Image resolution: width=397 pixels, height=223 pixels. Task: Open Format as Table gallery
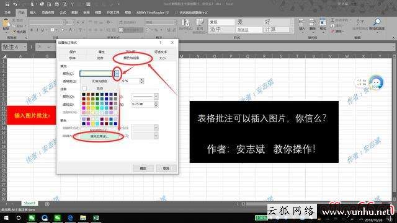click(x=200, y=25)
